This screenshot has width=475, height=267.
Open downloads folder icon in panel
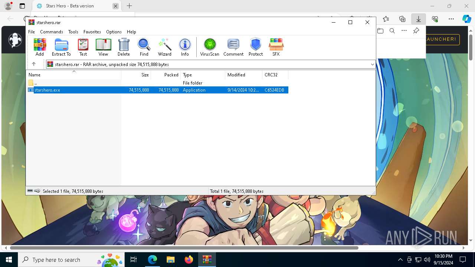380,31
